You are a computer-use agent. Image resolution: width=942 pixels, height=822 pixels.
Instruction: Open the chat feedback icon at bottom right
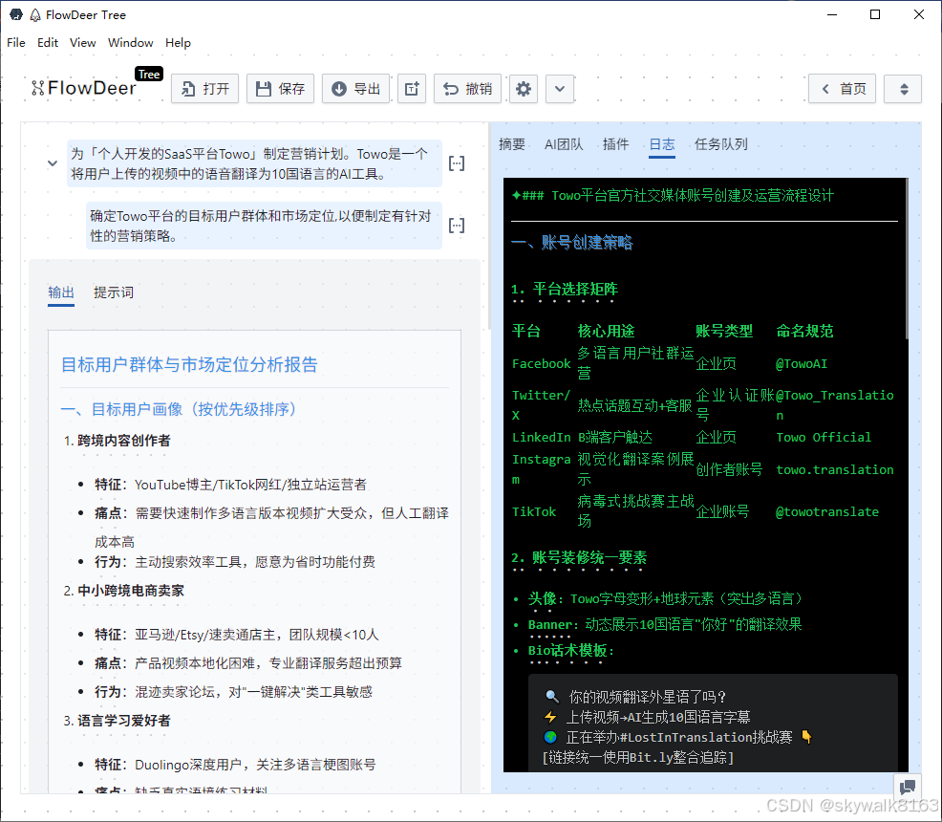pos(908,787)
